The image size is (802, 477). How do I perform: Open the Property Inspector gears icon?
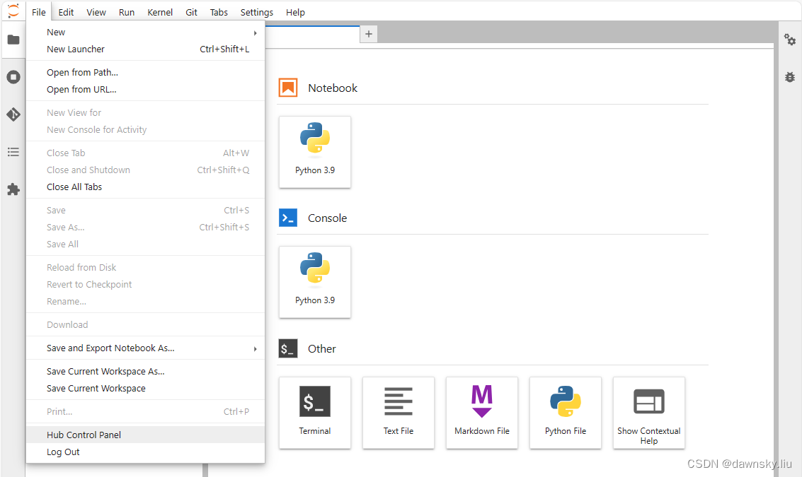click(x=790, y=40)
